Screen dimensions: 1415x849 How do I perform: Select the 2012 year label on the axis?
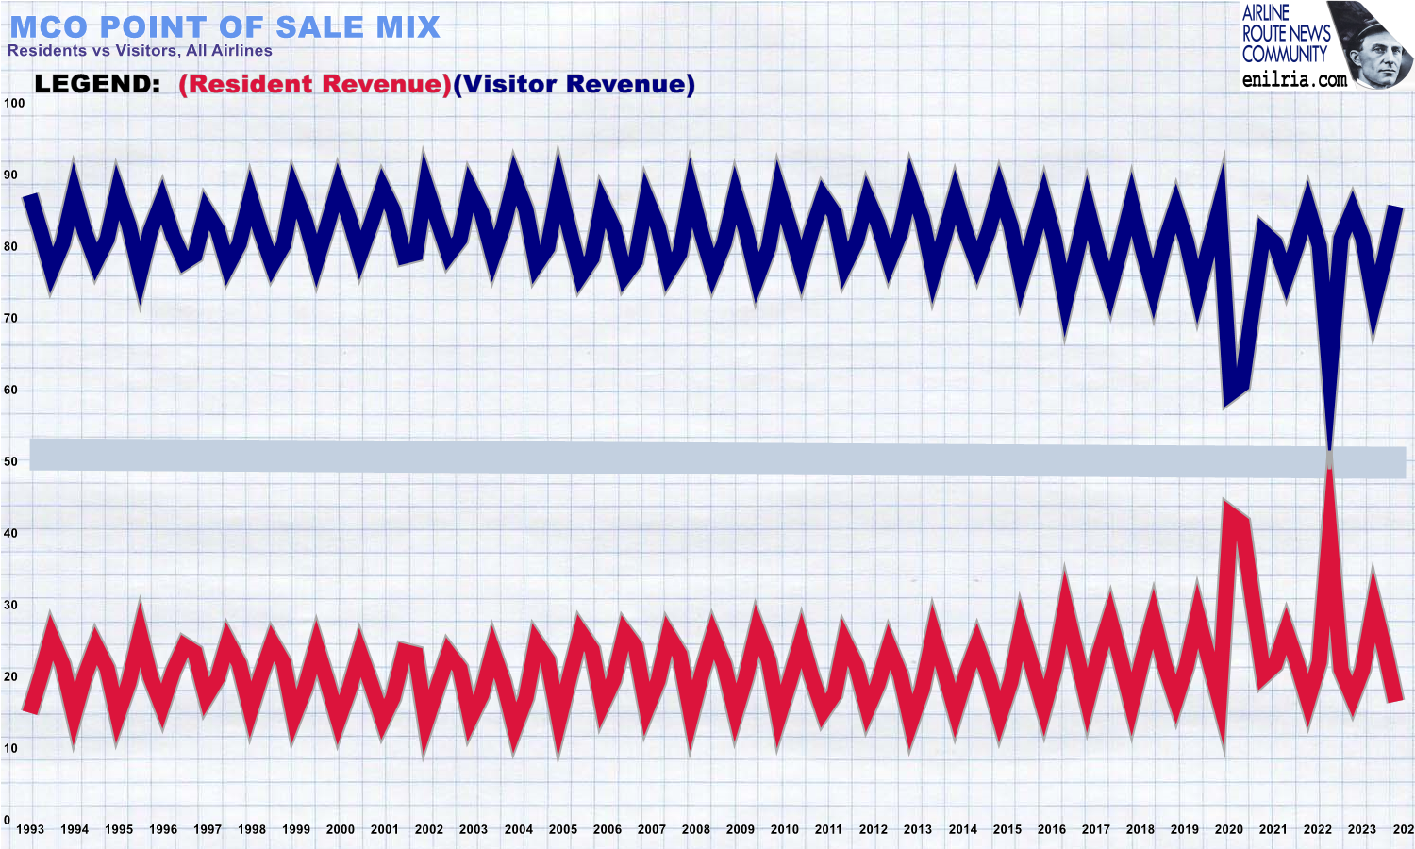(x=874, y=829)
